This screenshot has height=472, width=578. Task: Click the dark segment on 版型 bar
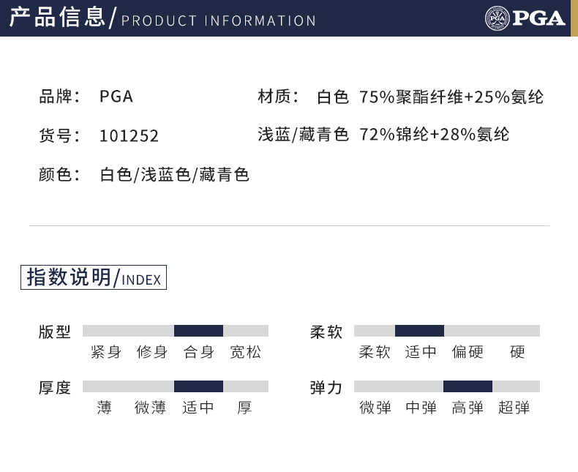tap(198, 331)
